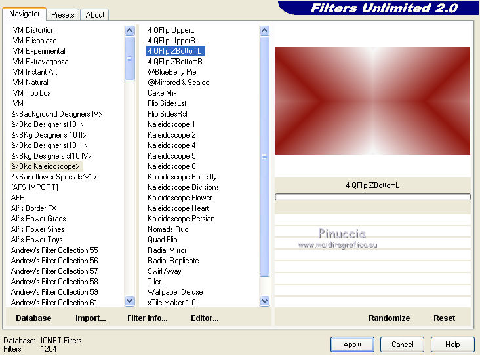Select VM Natural category
The height and width of the screenshot is (355, 480).
(30, 83)
